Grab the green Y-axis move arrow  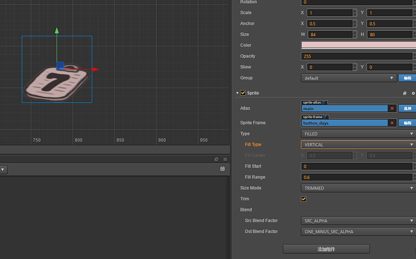57,31
